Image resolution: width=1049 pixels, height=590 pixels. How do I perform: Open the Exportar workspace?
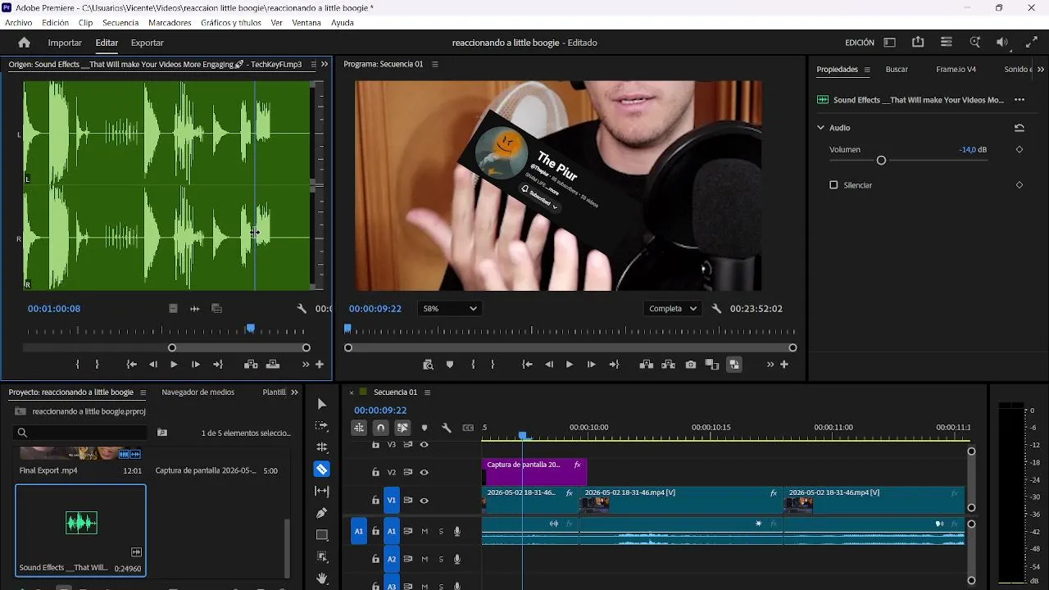point(148,43)
